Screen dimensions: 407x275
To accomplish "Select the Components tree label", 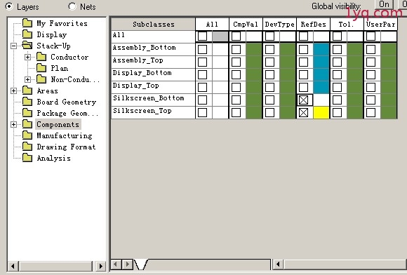I will [x=58, y=124].
